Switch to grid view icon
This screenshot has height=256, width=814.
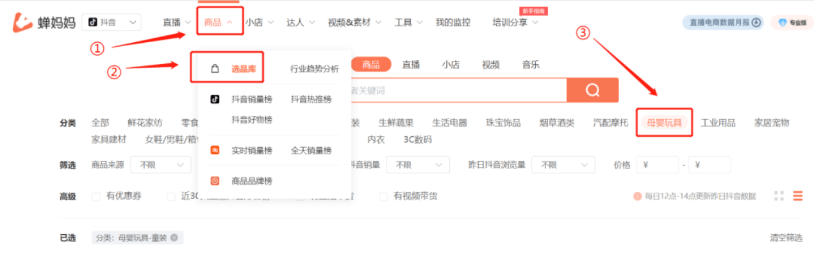(x=779, y=196)
